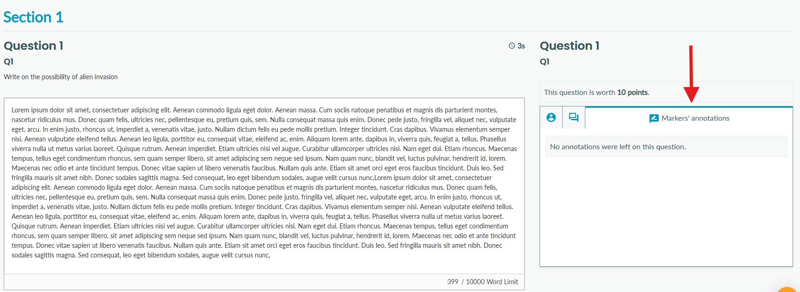800x292 pixels.
Task: Click empty area of the annotations panel
Action: point(666,212)
